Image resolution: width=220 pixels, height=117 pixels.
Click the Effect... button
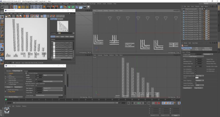tap(10, 87)
